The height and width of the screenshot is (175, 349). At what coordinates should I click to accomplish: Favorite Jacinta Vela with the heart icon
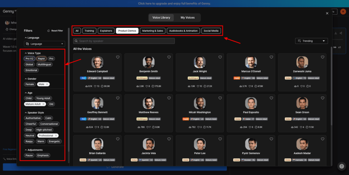(x=169, y=139)
